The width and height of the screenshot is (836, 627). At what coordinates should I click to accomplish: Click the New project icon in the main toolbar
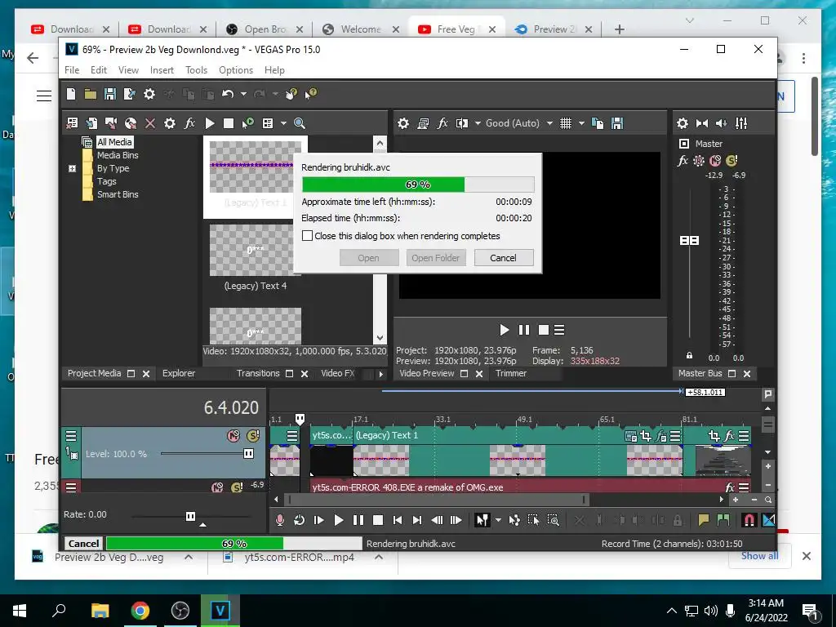click(71, 95)
